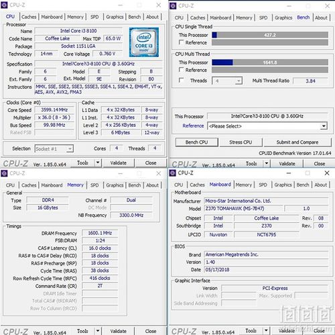
Task: Select Graphics tab in Bench window
Action: coord(283,17)
